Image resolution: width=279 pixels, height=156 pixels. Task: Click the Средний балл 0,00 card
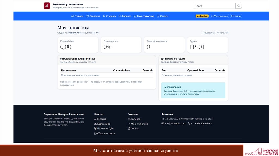coord(78,45)
